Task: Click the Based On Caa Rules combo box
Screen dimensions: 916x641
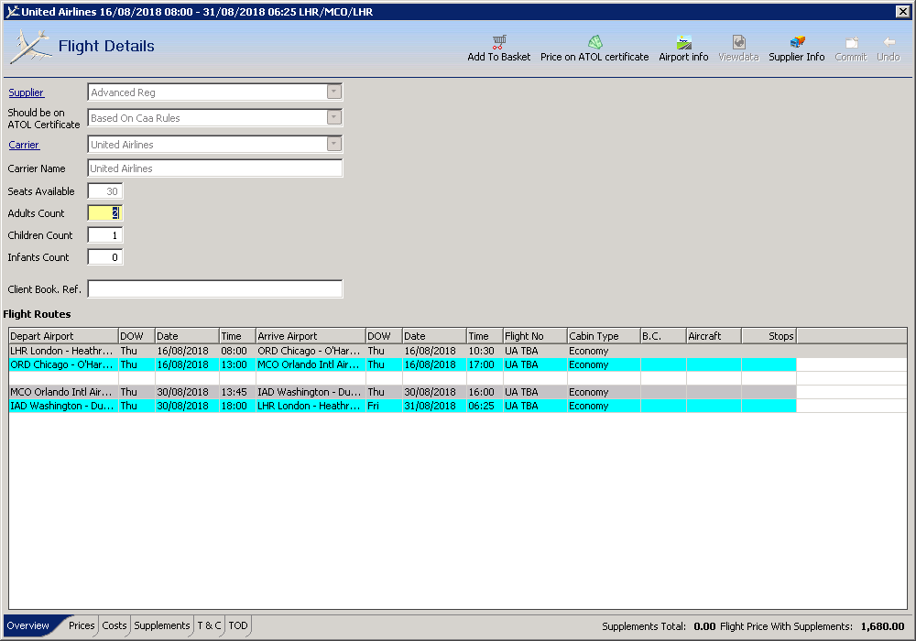Action: (x=215, y=118)
